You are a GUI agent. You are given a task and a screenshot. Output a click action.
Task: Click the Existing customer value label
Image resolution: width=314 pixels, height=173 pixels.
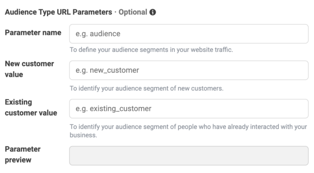click(x=31, y=108)
